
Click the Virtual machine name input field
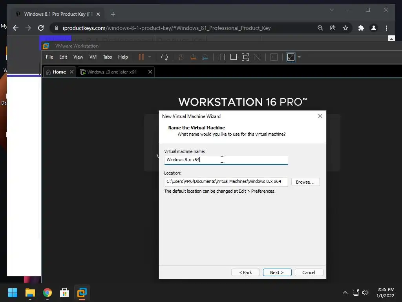[x=226, y=160]
